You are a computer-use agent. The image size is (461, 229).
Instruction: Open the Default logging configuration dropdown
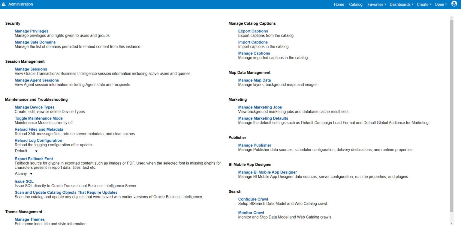click(26, 151)
